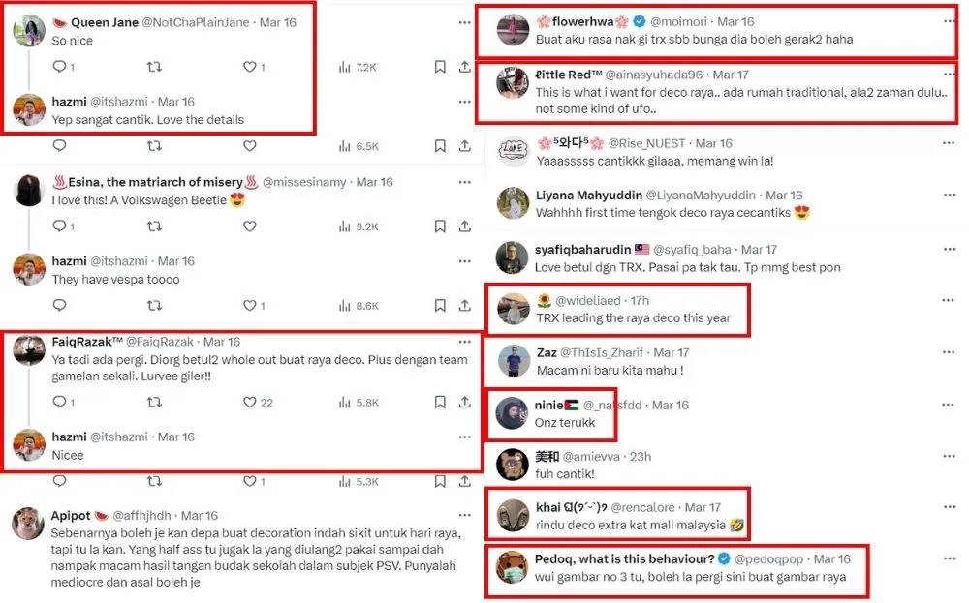Screen dimensions: 969x603
Task: Share hazmi's "They have vespa tooo" reply
Action: pos(465,305)
